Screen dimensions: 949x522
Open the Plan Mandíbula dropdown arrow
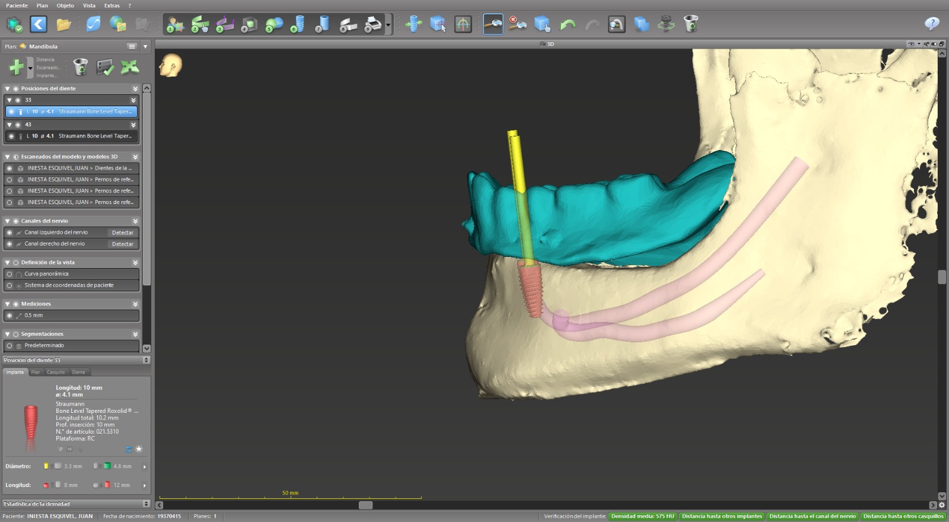(145, 46)
